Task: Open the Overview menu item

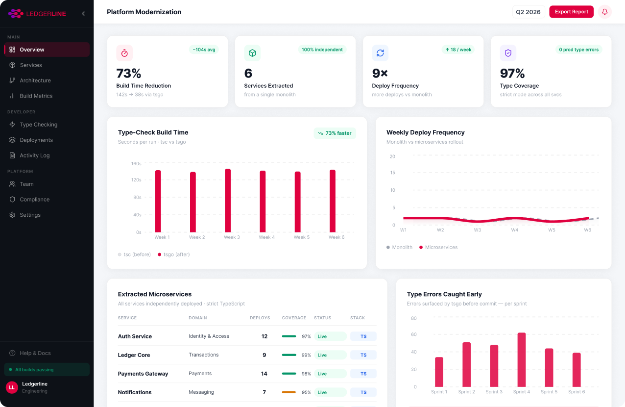Action: 47,50
